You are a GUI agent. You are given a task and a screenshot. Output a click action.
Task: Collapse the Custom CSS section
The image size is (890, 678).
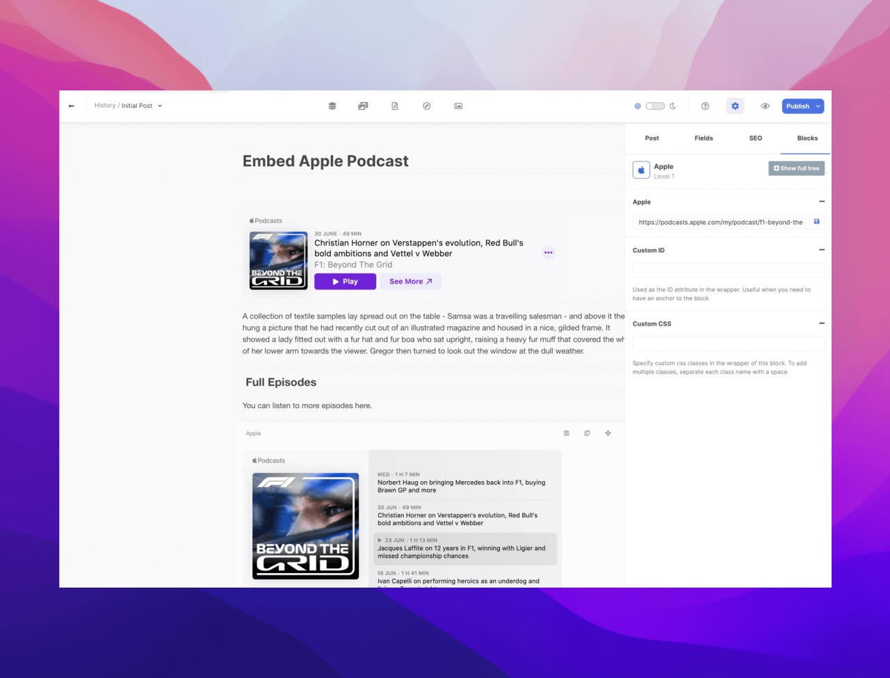point(822,323)
